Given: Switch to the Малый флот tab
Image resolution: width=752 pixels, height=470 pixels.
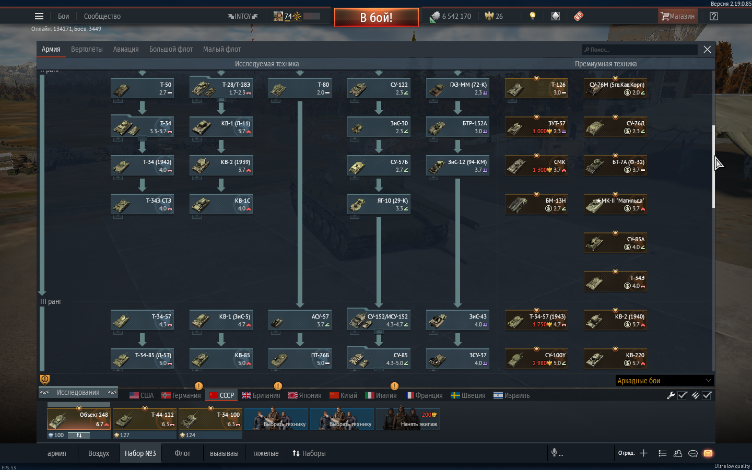Looking at the screenshot, I should (222, 49).
